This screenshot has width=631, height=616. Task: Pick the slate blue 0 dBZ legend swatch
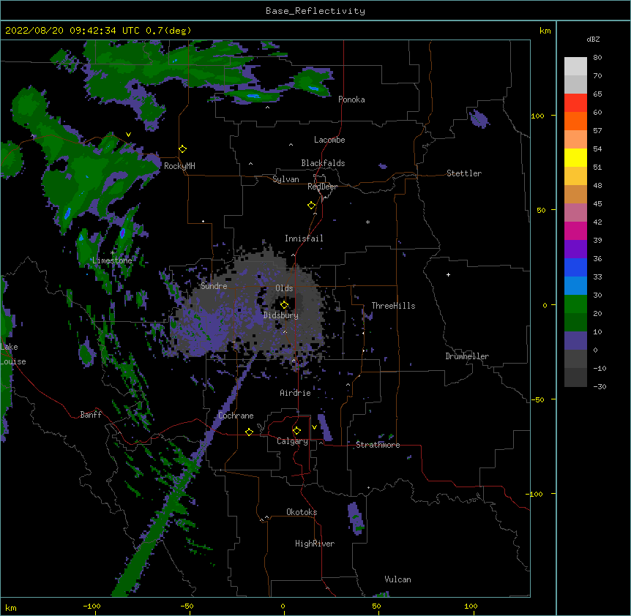click(575, 341)
